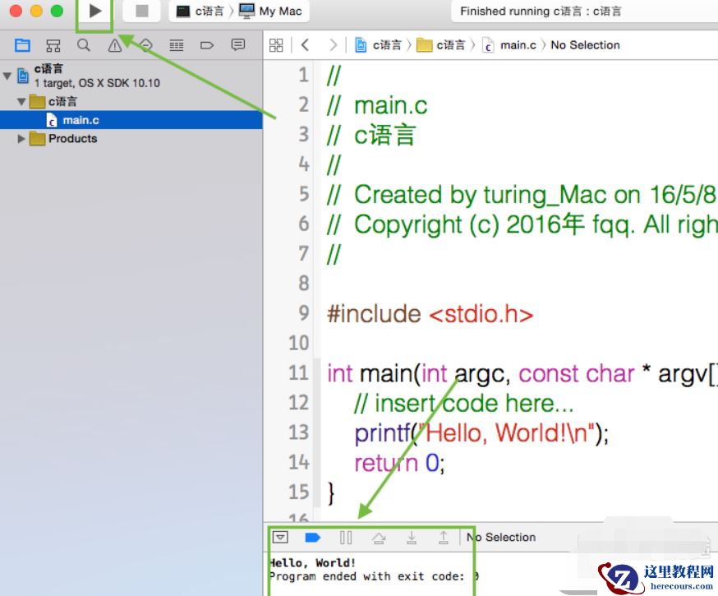The image size is (718, 596).
Task: Toggle breakpoints activation in debug bar
Action: (312, 538)
